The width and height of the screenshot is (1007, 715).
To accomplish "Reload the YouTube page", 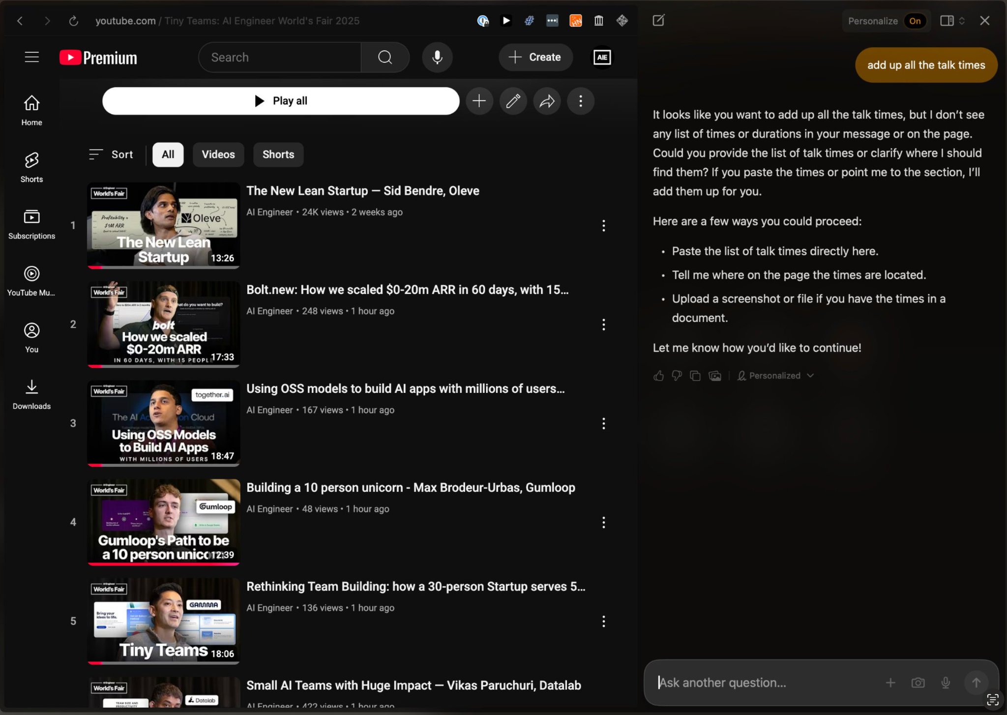I will pos(74,21).
